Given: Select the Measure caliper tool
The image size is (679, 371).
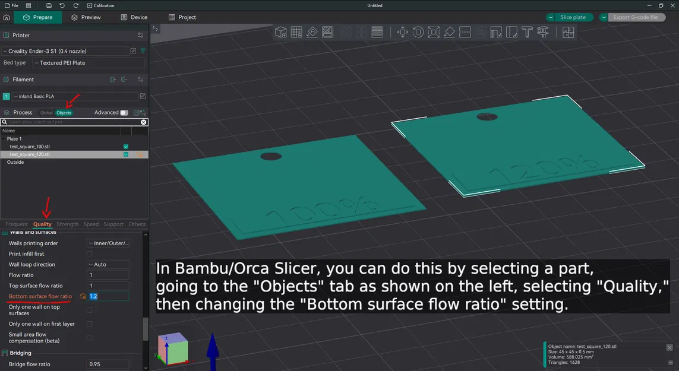Looking at the screenshot, I should (542, 32).
